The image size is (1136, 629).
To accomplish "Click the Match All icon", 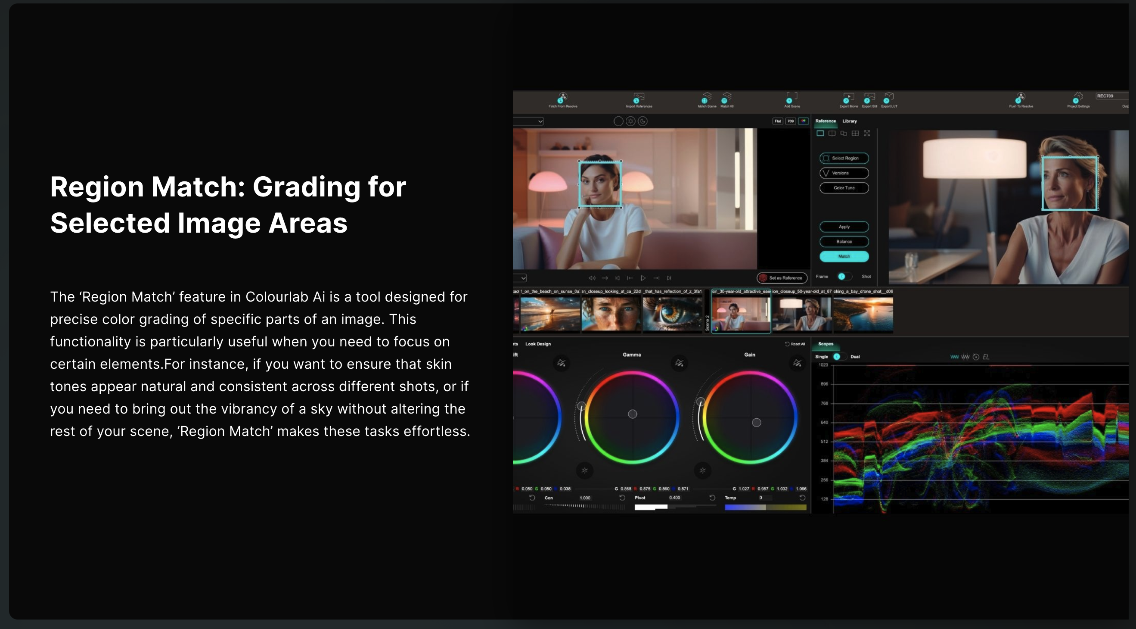I will coord(726,97).
